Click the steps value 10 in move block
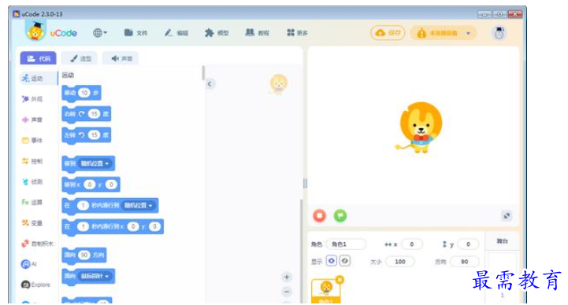The height and width of the screenshot is (305, 568). (84, 93)
